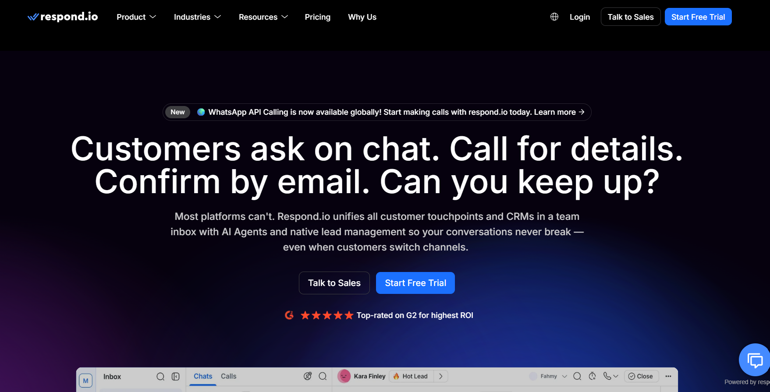Close the Kara Finley conversation
Viewport: 770px width, 392px height.
point(641,376)
